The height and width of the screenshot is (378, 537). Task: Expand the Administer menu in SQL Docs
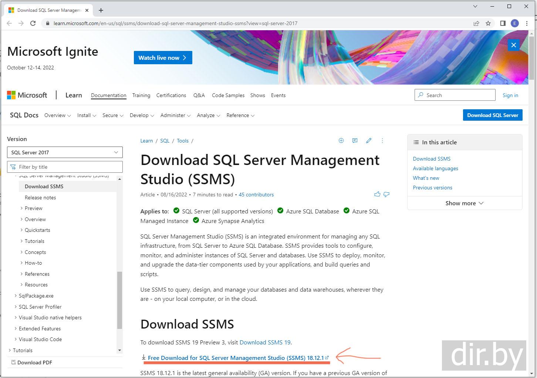click(175, 116)
